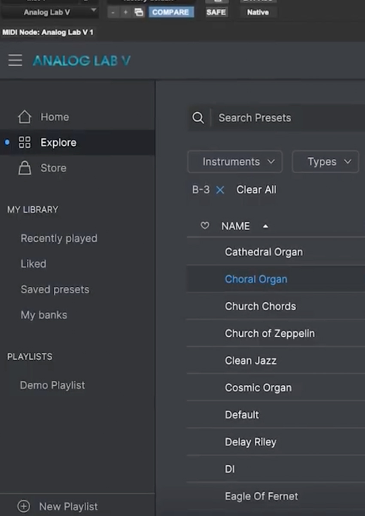Toggle the SAFE button

[x=216, y=12]
